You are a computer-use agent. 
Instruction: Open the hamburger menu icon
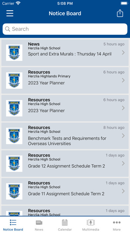pos(10,13)
